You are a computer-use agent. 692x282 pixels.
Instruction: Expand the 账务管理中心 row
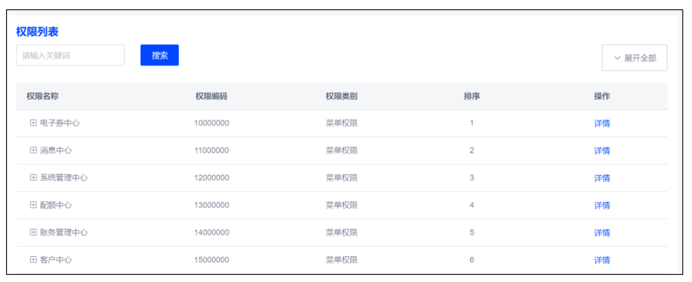pyautogui.click(x=33, y=232)
